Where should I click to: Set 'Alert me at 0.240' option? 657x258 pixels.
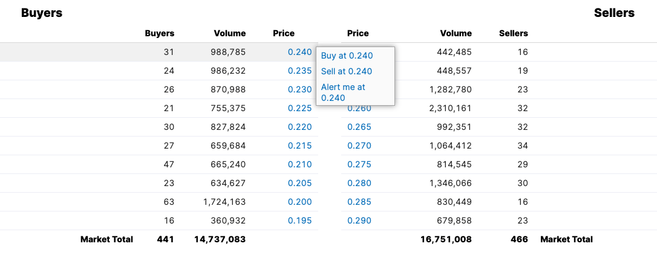point(343,92)
